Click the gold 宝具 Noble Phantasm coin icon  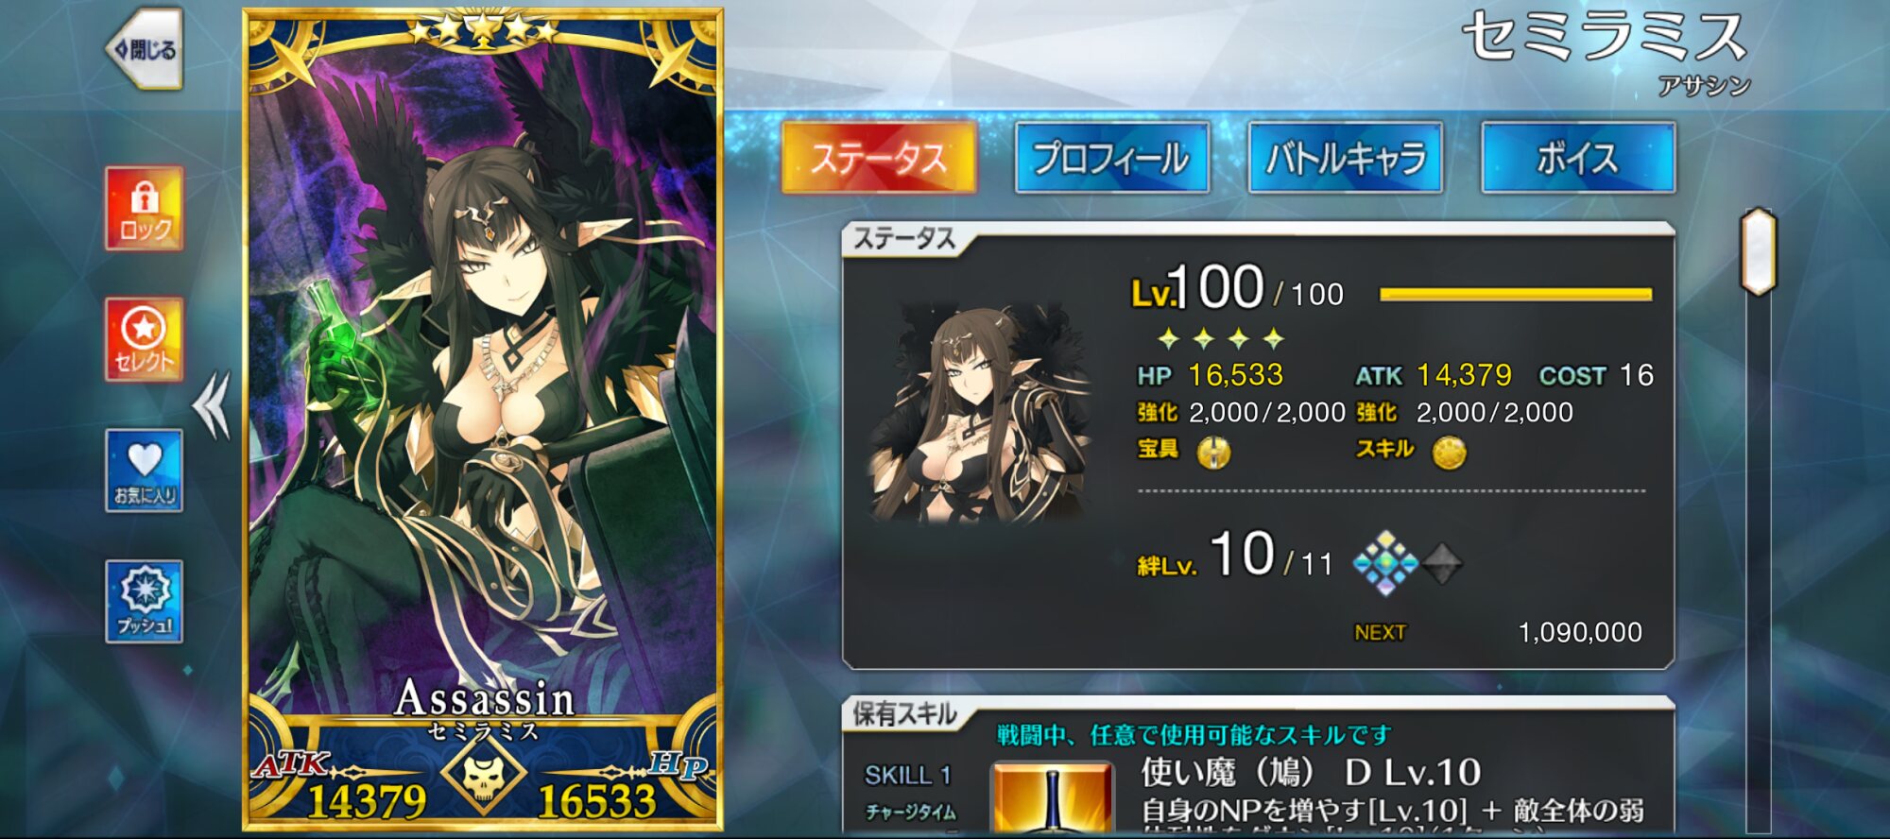[1214, 454]
